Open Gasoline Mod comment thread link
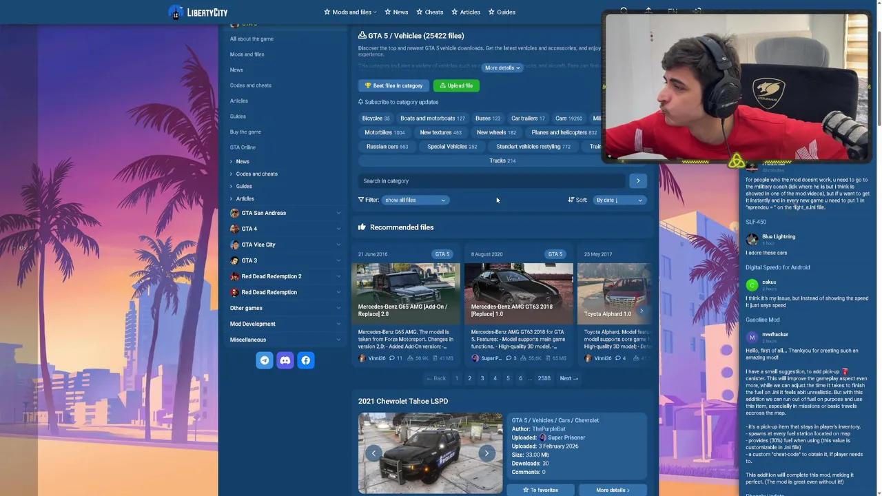This screenshot has height=496, width=882. (763, 320)
